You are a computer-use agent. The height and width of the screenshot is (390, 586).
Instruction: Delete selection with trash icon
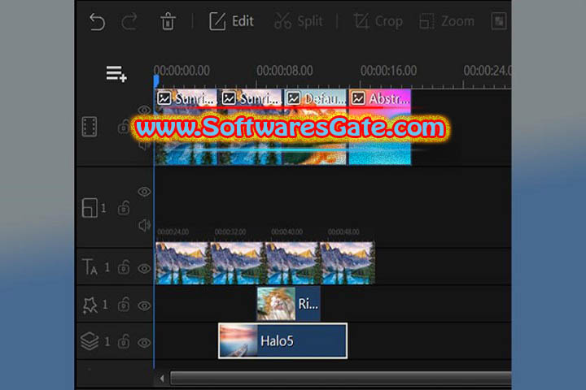pos(168,21)
